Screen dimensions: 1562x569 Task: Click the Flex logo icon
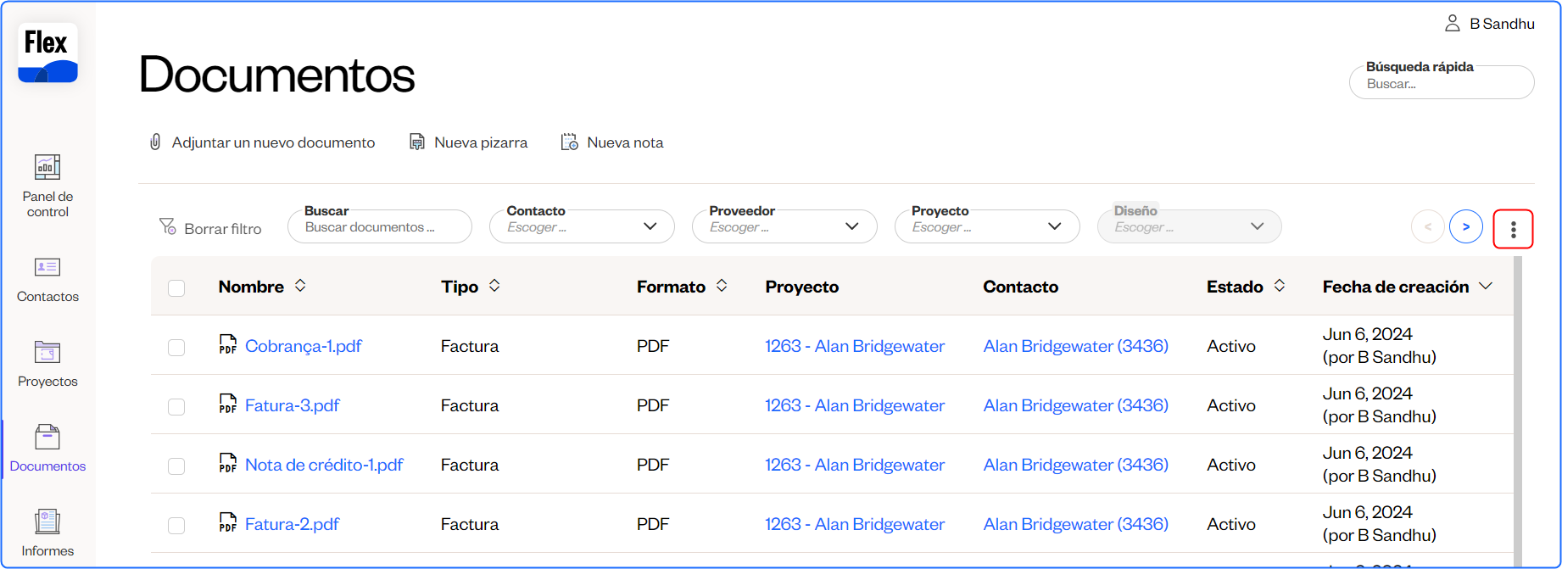[47, 53]
